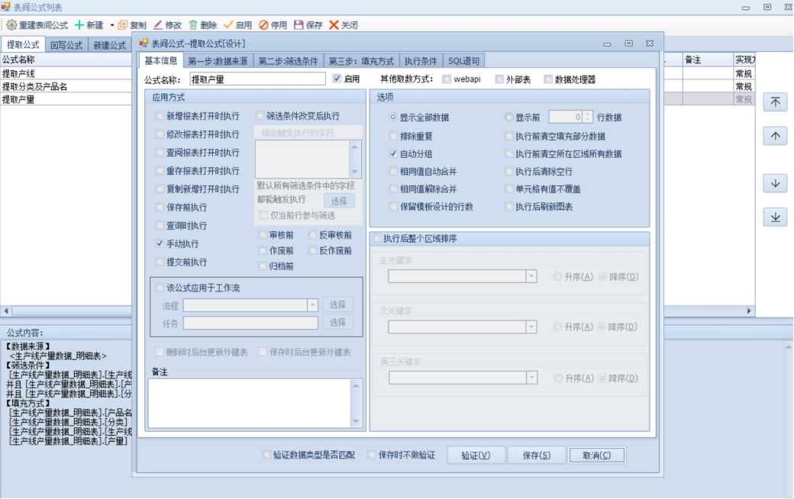Viewport: 794px width, 499px height.
Task: Click the 删除 trash can icon
Action: point(194,25)
